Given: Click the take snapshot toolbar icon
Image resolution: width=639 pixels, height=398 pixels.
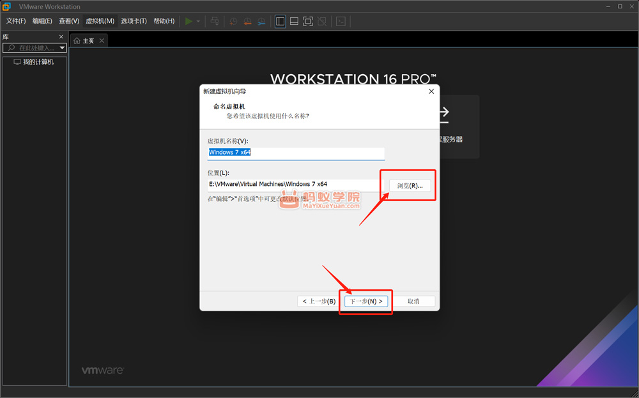Looking at the screenshot, I should tap(233, 21).
